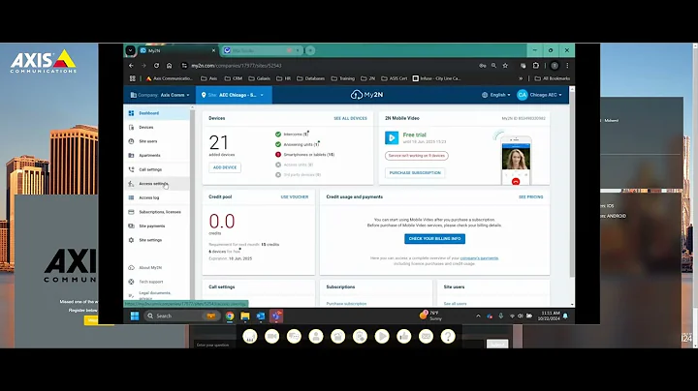
Task: Open the tab search dropdown arrow
Action: pos(130,50)
